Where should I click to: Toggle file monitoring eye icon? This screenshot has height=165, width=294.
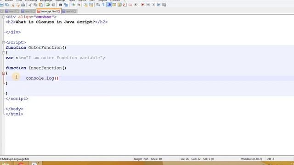(x=136, y=5)
